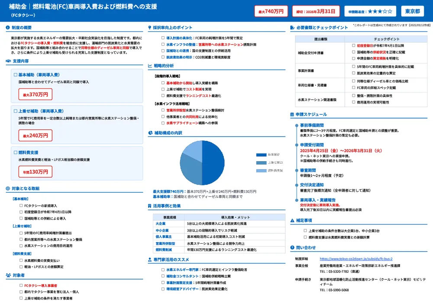
Task: Check the 水素燃料費実費の支払い checkbox
Action: (x=21, y=260)
